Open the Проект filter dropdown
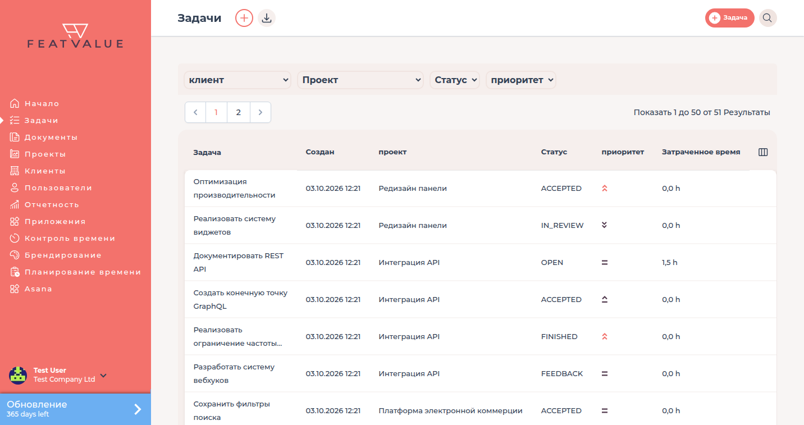804x425 pixels. click(x=360, y=80)
